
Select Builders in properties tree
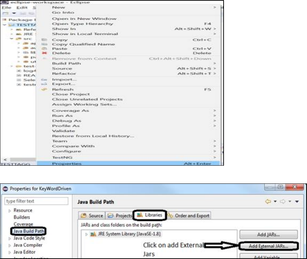click(x=22, y=217)
